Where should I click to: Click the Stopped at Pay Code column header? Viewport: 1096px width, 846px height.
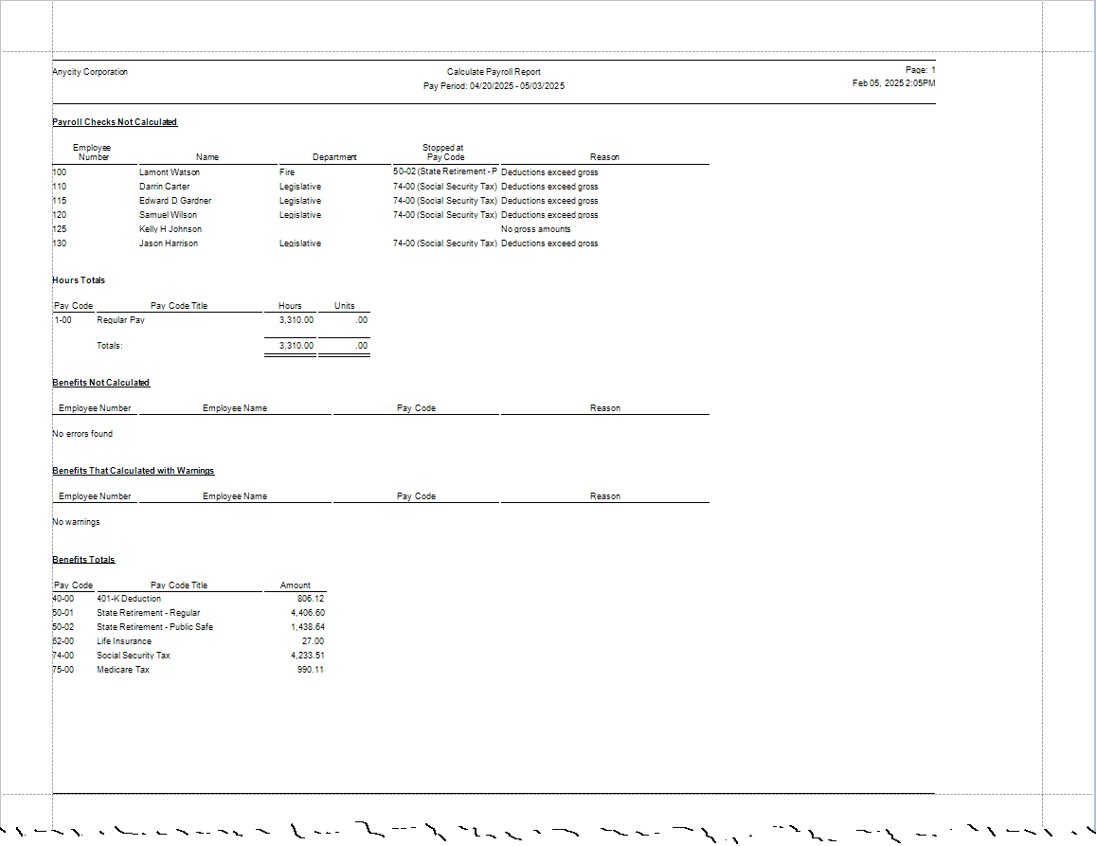pyautogui.click(x=444, y=153)
